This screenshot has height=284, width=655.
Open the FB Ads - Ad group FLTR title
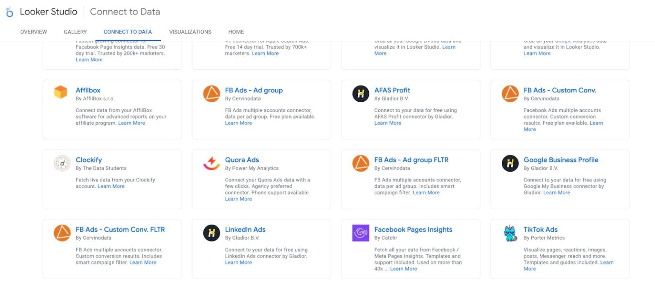[411, 160]
